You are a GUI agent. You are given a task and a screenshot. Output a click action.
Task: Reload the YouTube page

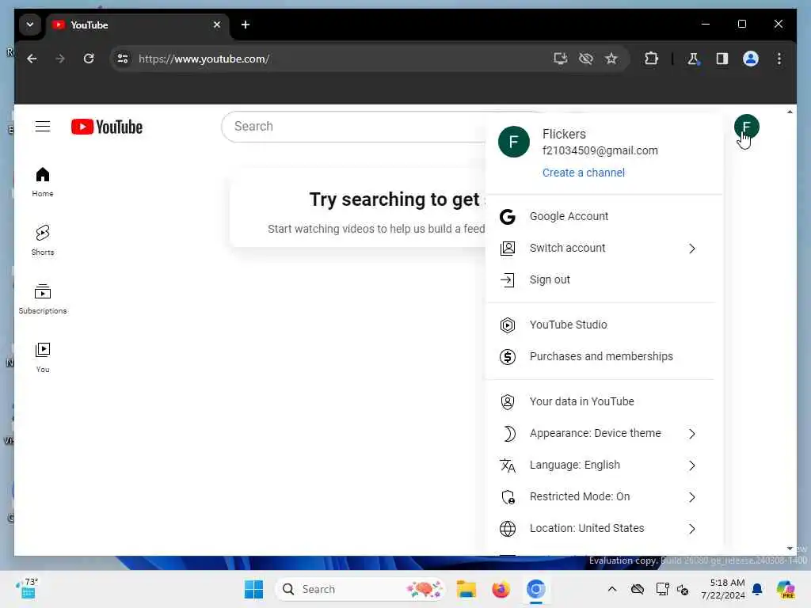click(89, 59)
